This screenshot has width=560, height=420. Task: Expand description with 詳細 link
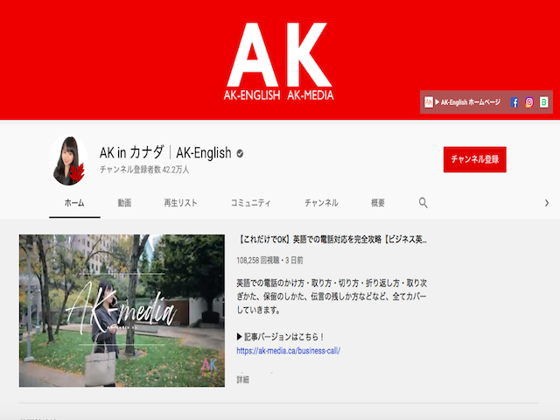[x=243, y=379]
